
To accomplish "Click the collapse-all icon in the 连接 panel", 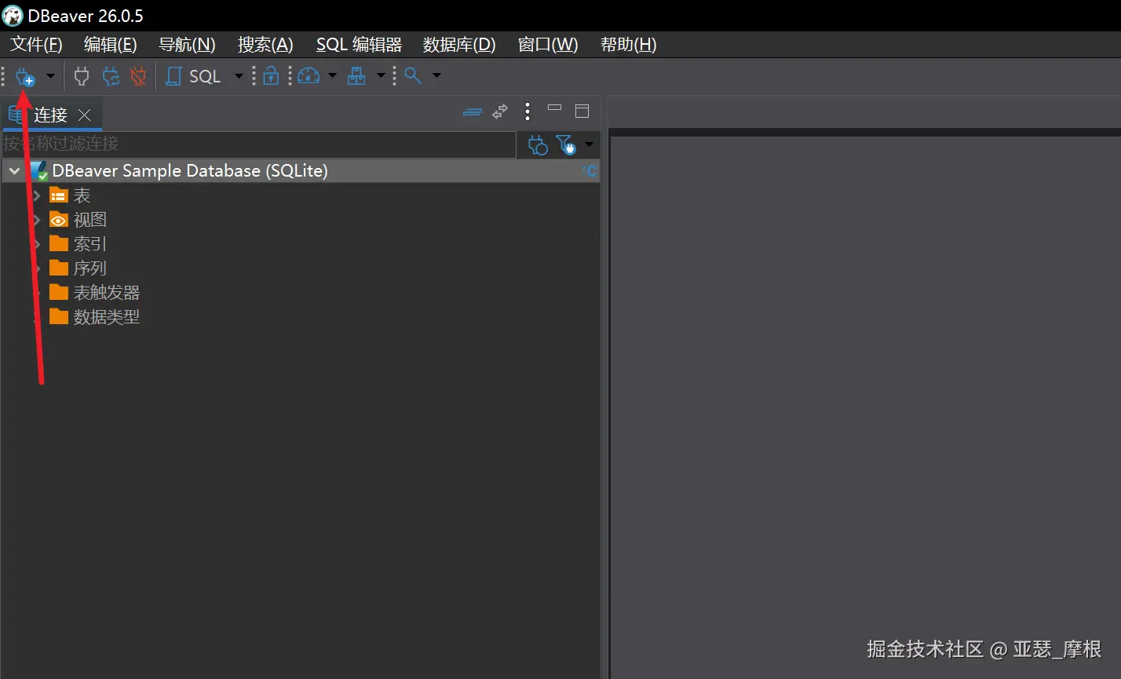I will pyautogui.click(x=473, y=112).
